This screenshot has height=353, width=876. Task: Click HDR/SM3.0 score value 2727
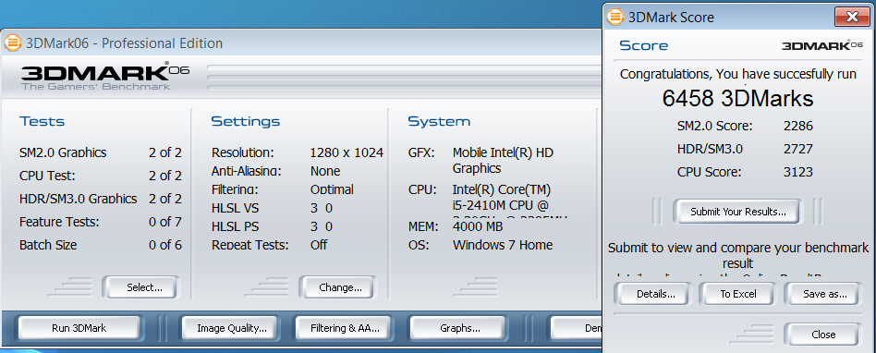coord(797,149)
